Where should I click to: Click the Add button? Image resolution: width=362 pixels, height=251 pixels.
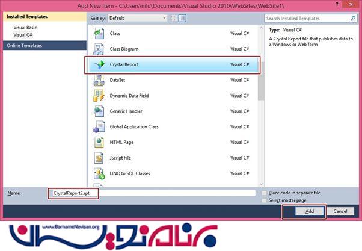pos(309,211)
